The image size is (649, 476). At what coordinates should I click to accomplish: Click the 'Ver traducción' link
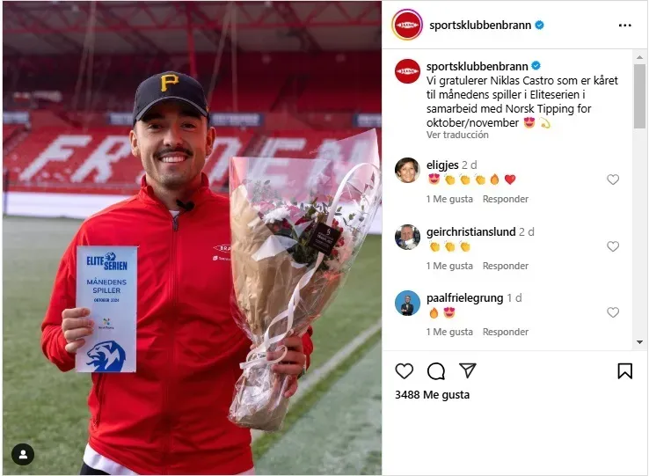point(457,135)
